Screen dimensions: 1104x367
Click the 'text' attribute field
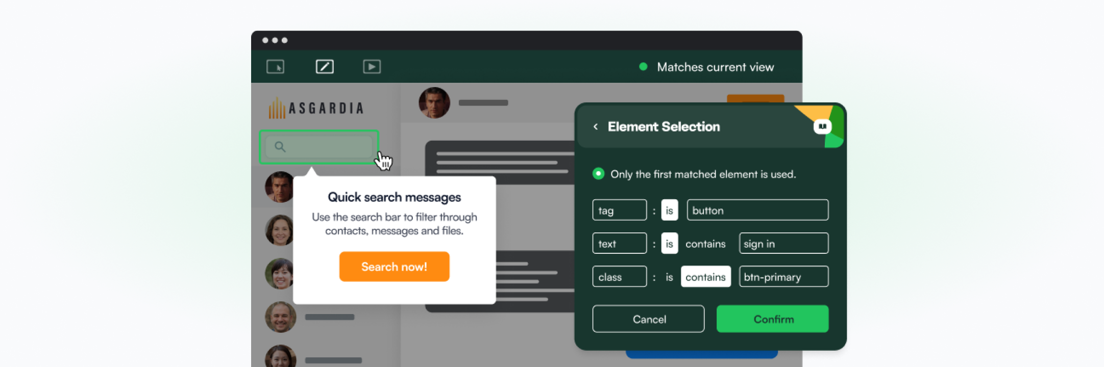pyautogui.click(x=619, y=243)
